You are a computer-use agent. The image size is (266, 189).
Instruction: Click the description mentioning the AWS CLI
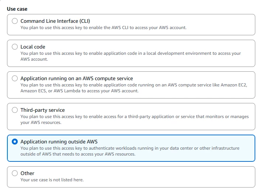(x=103, y=28)
